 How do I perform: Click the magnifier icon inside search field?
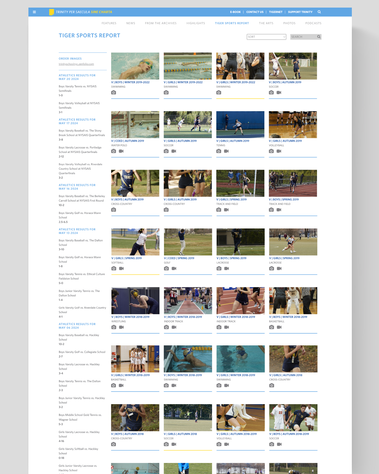click(319, 37)
